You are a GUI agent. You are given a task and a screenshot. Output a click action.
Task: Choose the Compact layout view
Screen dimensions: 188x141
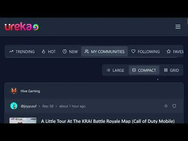(144, 70)
